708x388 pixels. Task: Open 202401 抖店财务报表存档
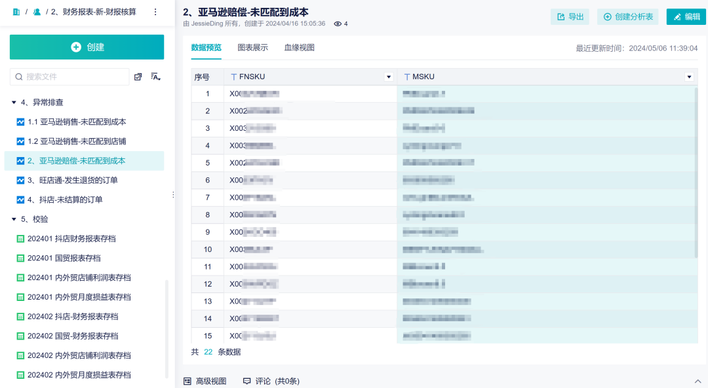pyautogui.click(x=71, y=239)
